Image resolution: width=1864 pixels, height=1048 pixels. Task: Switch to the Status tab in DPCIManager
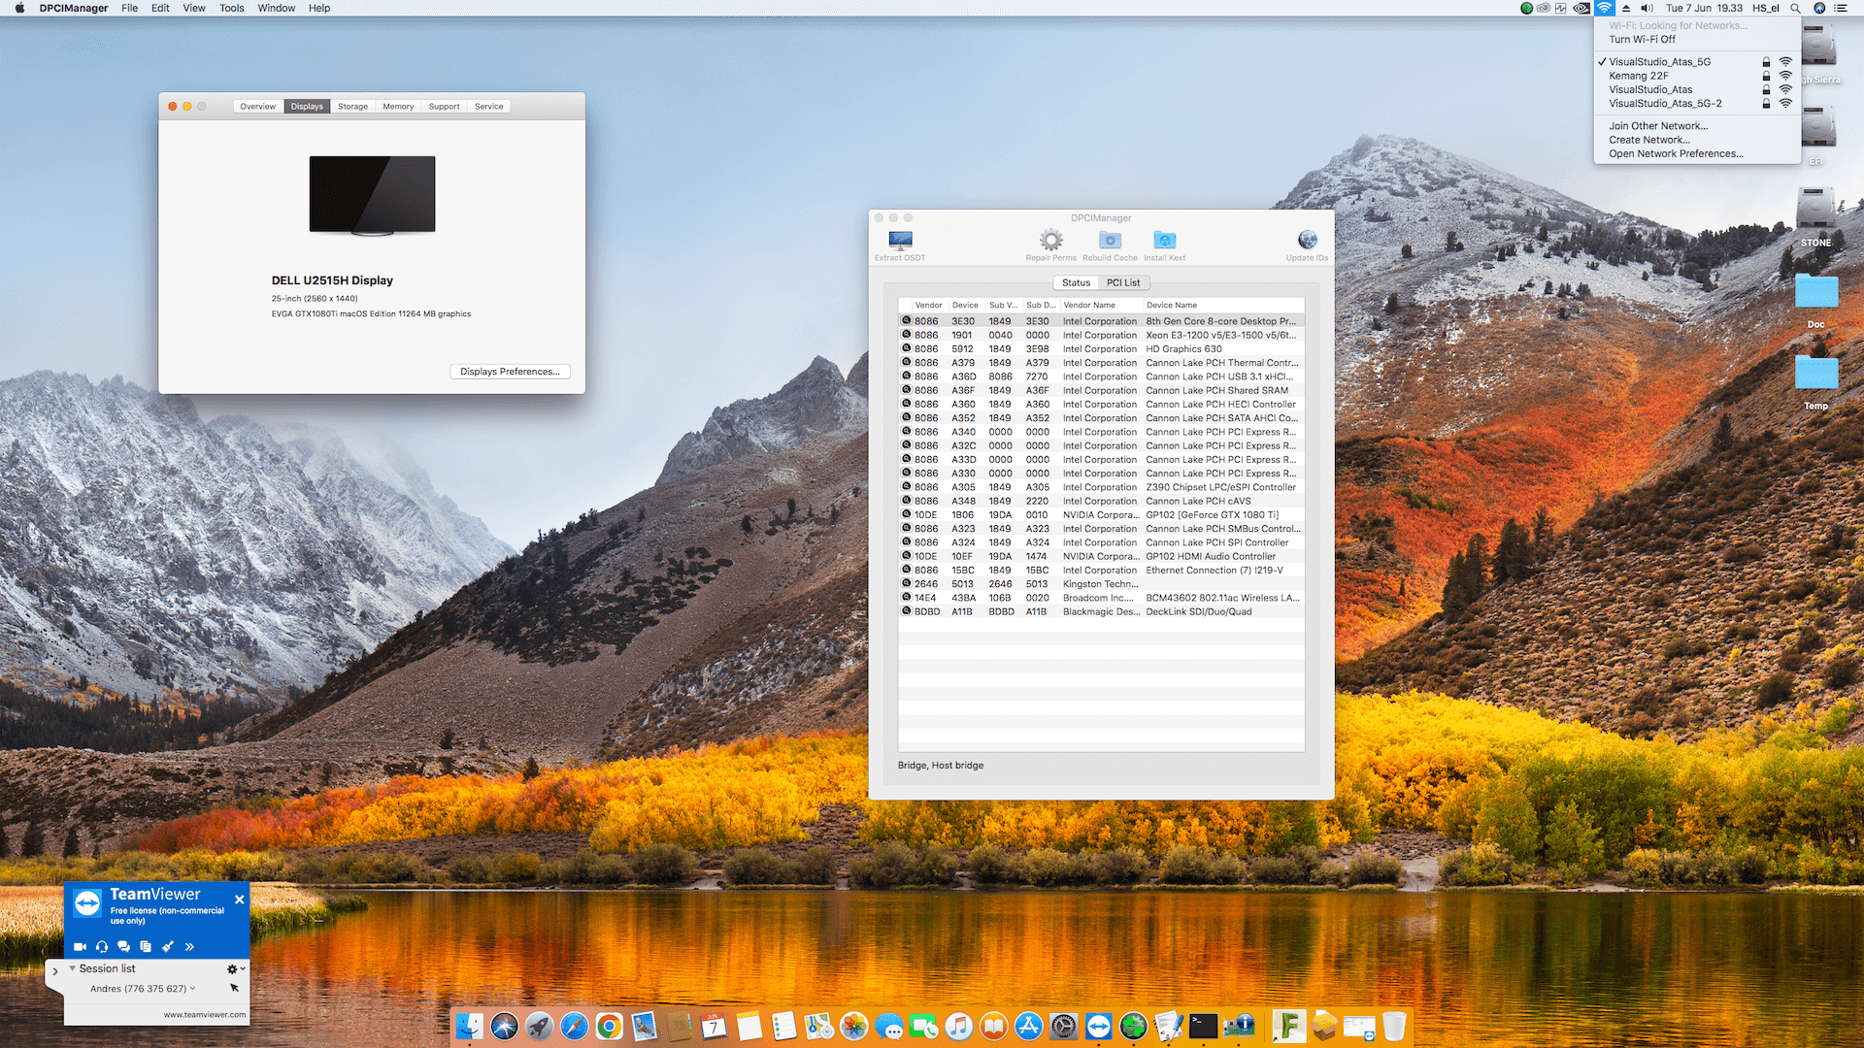click(x=1076, y=282)
